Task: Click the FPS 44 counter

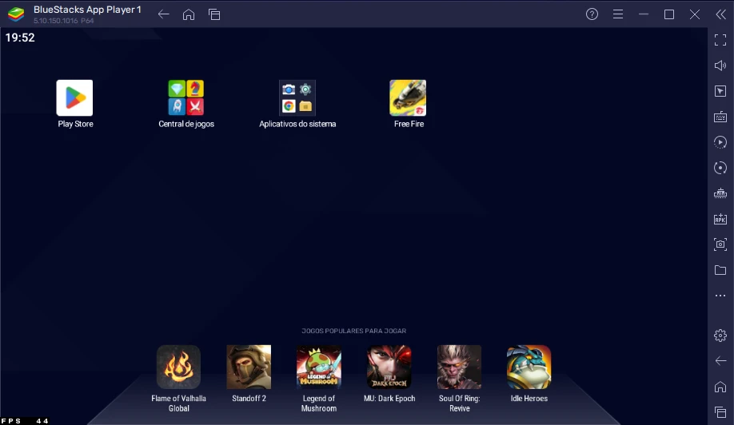Action: (x=25, y=421)
